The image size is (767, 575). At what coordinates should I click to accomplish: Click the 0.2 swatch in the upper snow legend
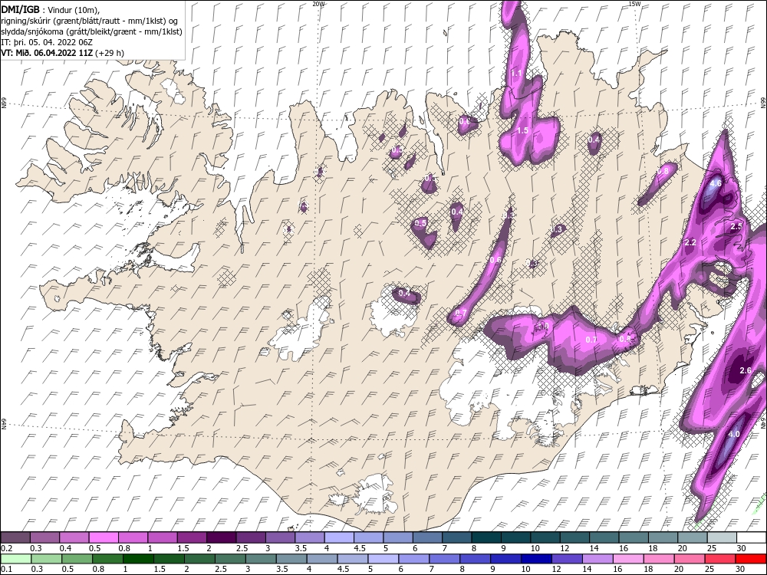15,538
